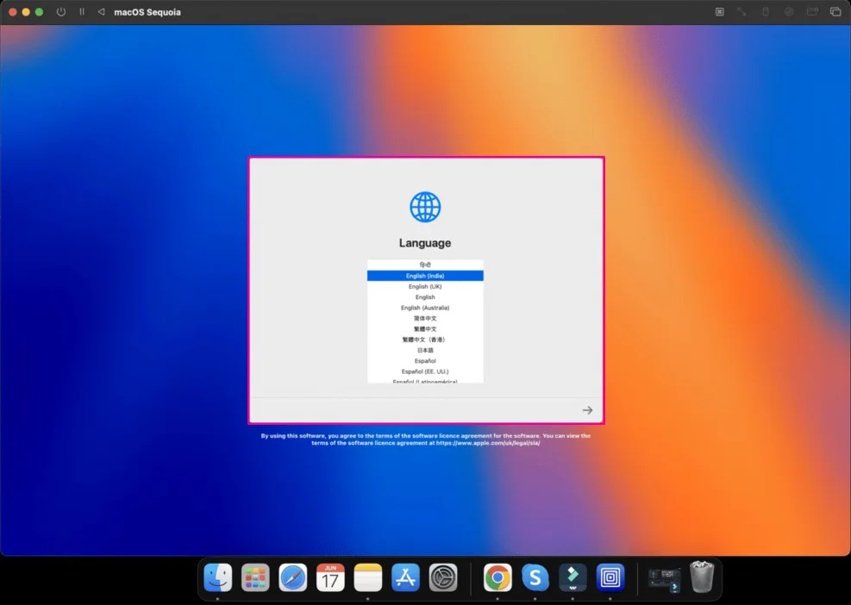851x605 pixels.
Task: Pick Español from language list
Action: pos(425,361)
